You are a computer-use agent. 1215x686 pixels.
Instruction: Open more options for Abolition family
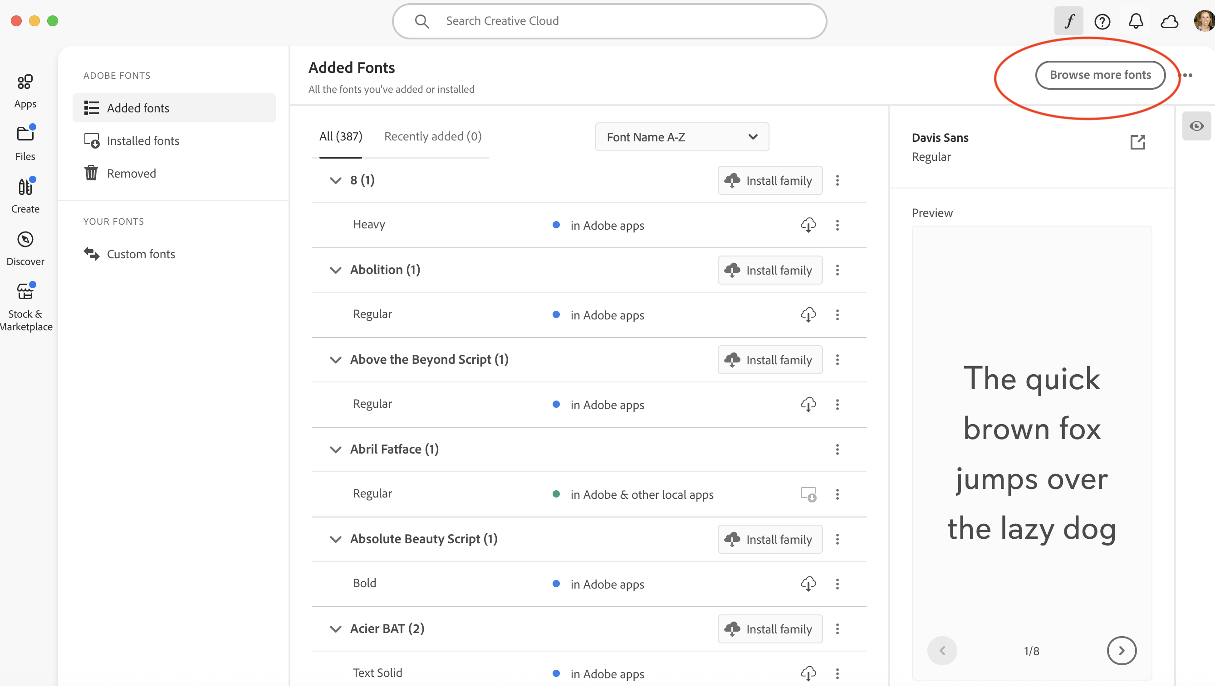tap(837, 270)
